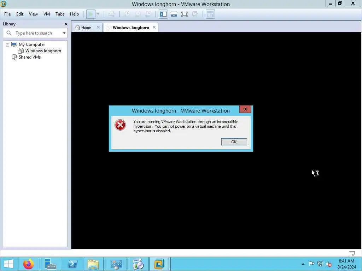362x271 pixels.
Task: Open the power options dropdown arrow
Action: pos(98,14)
